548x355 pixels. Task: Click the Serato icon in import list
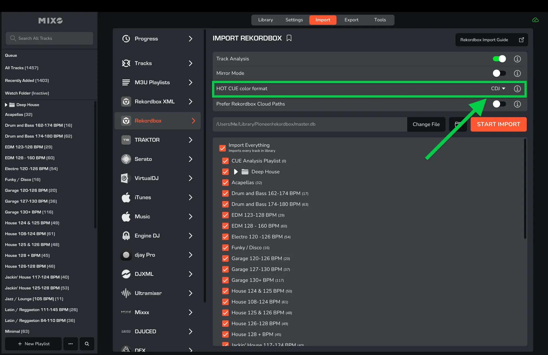click(x=126, y=159)
